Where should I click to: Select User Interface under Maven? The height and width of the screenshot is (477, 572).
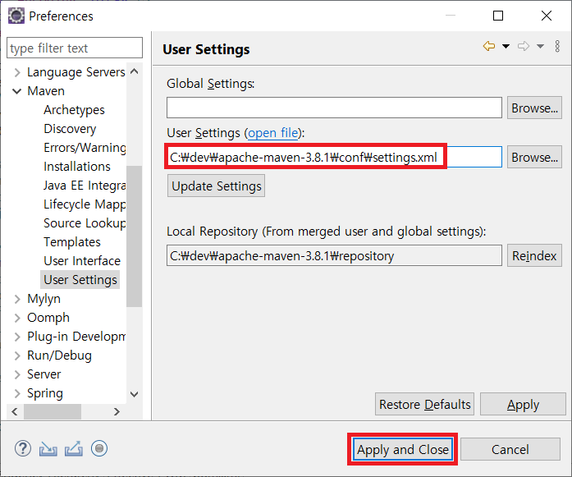click(82, 261)
